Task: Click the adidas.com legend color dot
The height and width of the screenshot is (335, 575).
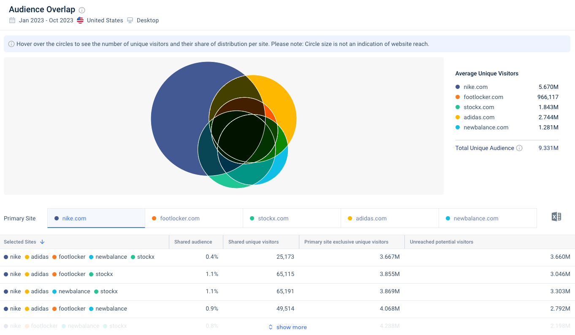Action: click(x=458, y=117)
